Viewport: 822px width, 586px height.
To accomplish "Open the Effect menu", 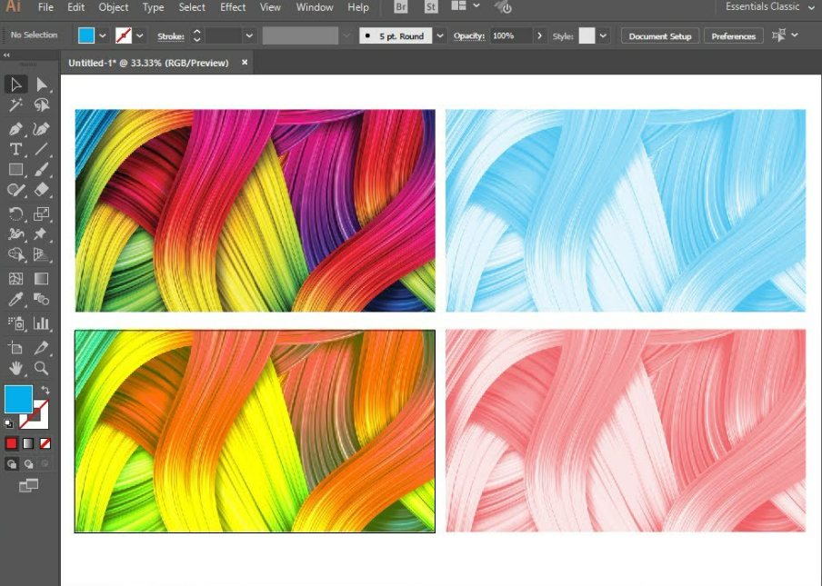I will pyautogui.click(x=233, y=7).
